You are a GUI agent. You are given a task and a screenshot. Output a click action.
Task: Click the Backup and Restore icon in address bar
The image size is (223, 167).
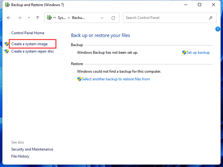coord(49,18)
